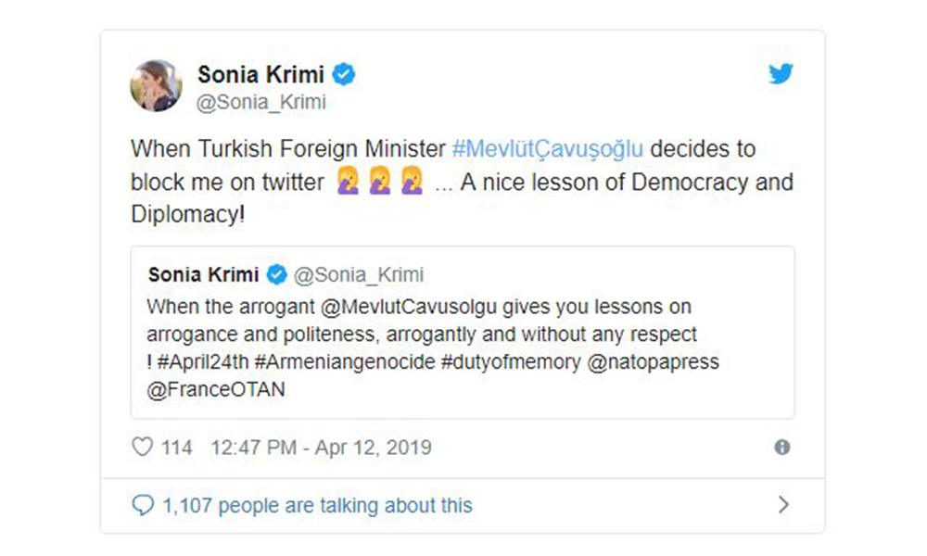927x556 pixels.
Task: Open the tweet timestamp Apr 12, 2019
Action: click(x=321, y=448)
